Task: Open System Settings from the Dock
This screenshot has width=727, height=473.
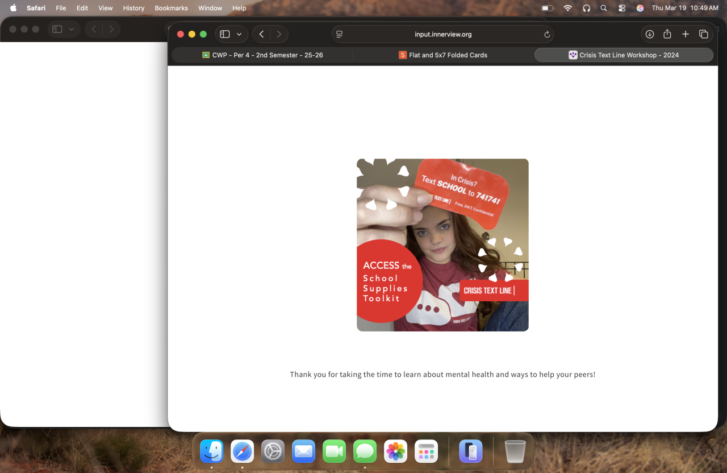Action: [x=273, y=451]
